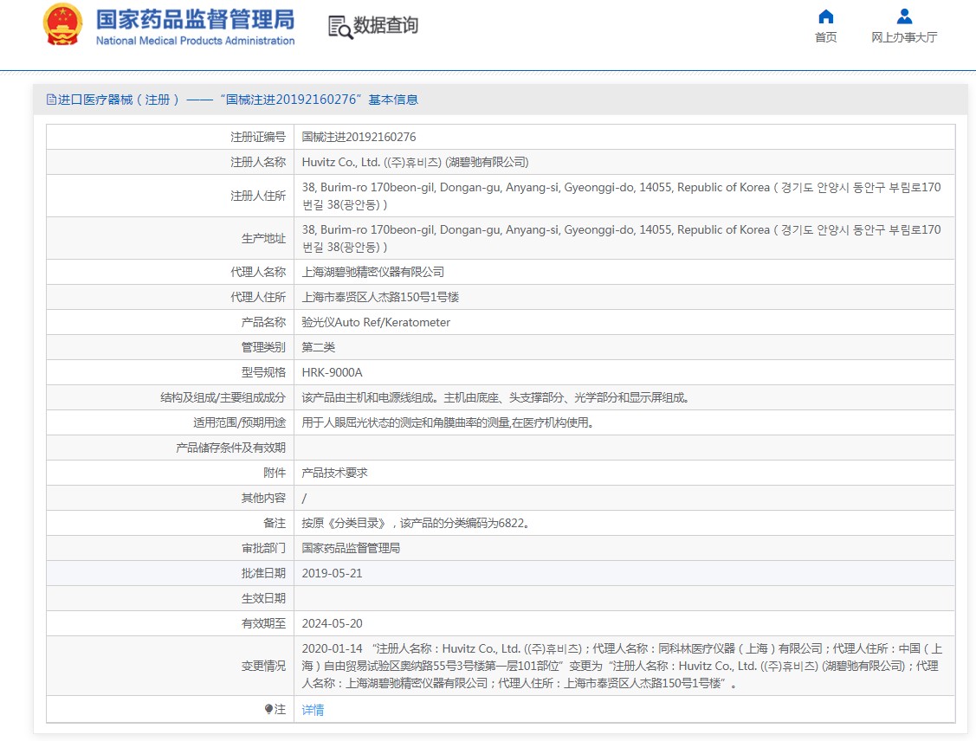Click the 结构及组成 description value
Screen dimensions: 976x741
(x=494, y=397)
